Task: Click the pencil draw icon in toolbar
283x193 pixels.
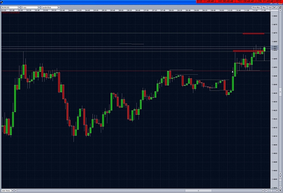Action: pyautogui.click(x=277, y=7)
